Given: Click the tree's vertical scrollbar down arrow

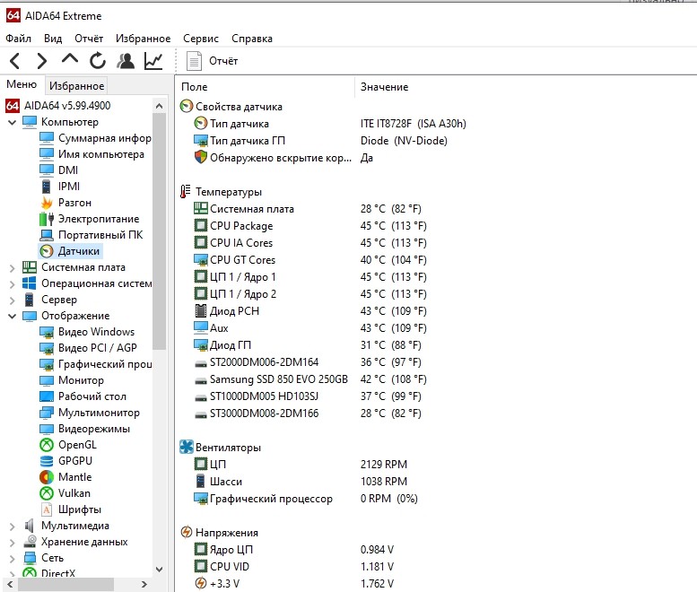Looking at the screenshot, I should pyautogui.click(x=159, y=570).
